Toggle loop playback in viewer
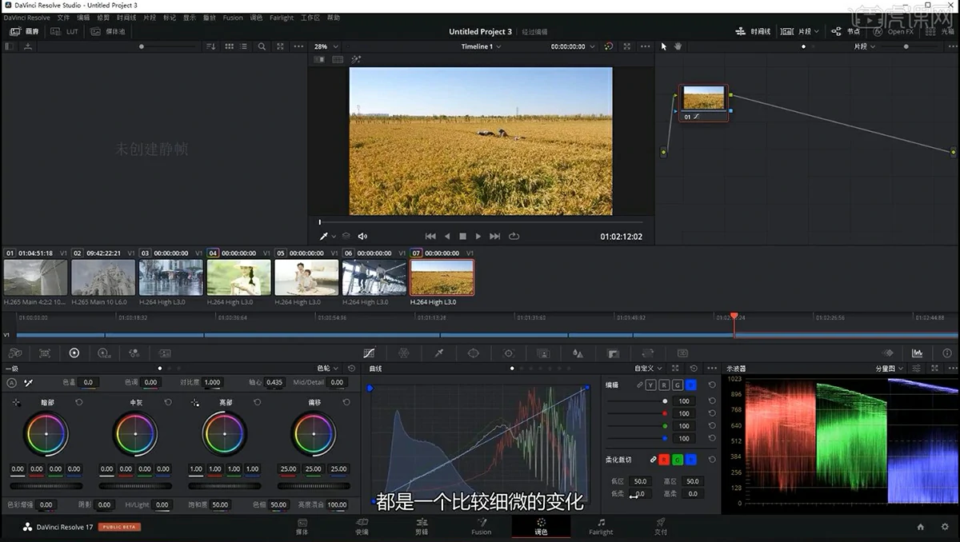960x542 pixels. click(x=514, y=236)
